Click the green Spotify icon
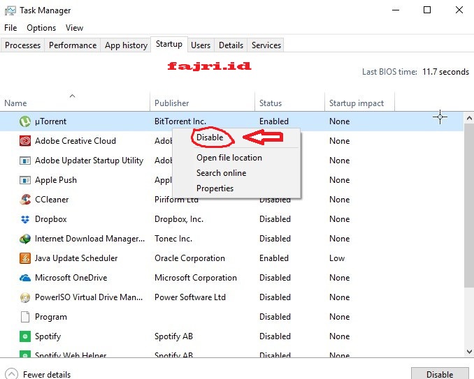Screen dimensions: 474x379 click(x=25, y=336)
